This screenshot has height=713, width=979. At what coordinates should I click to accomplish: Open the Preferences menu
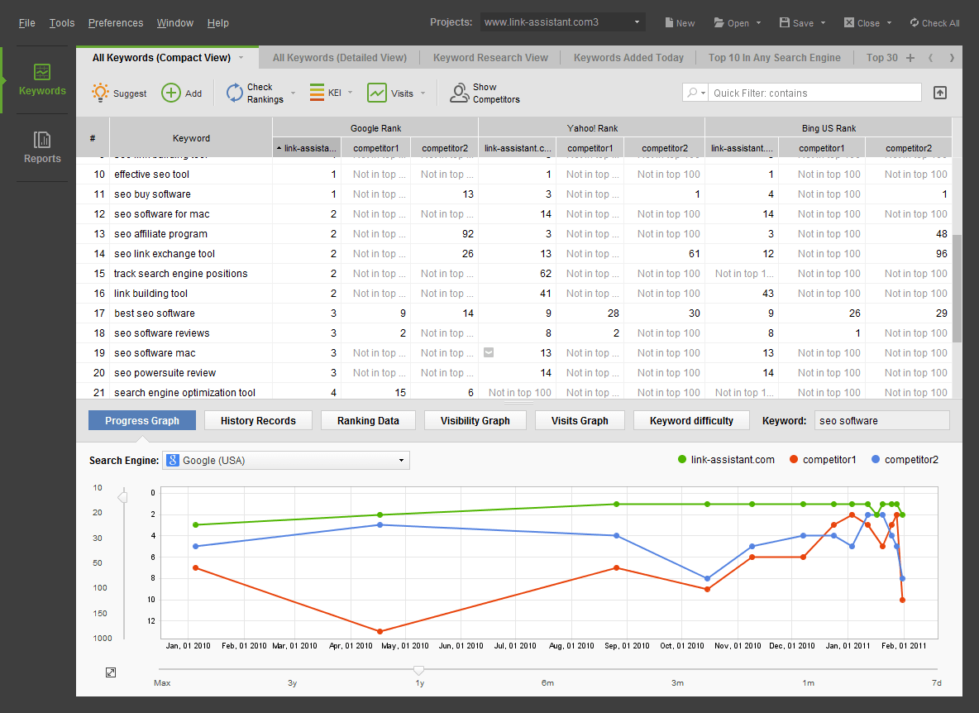pyautogui.click(x=116, y=23)
